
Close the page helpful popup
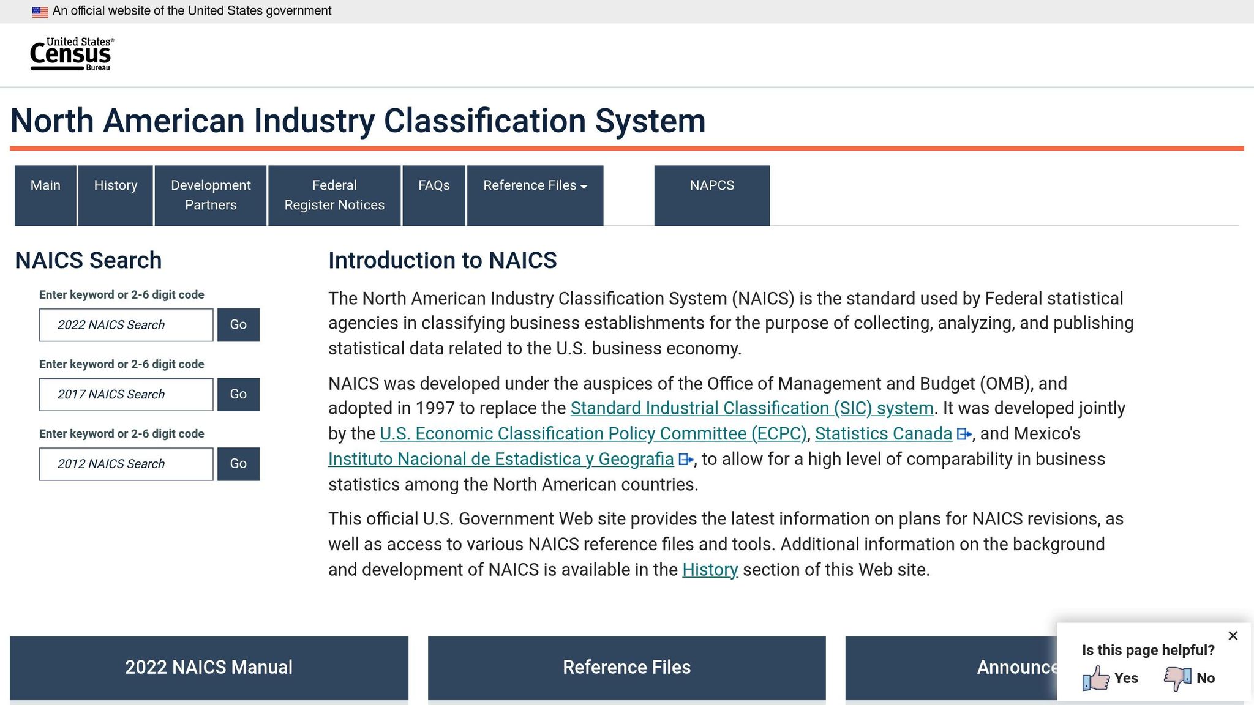coord(1233,636)
